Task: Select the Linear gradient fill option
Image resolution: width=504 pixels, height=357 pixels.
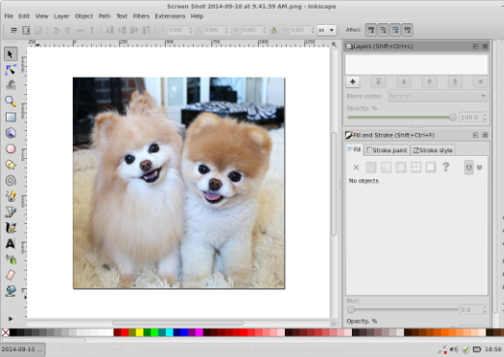Action: 386,167
